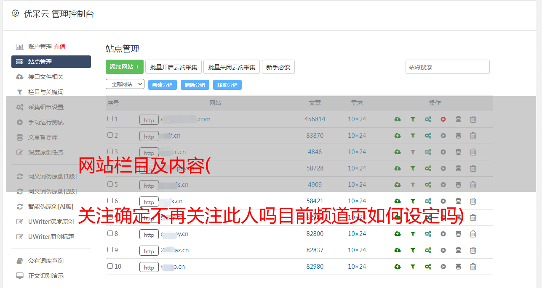
Task: Click the green filter icon in row 9
Action: [x=413, y=250]
